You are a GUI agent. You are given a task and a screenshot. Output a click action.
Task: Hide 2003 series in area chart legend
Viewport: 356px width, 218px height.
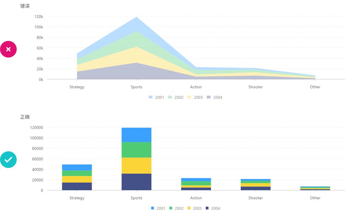tap(195, 97)
